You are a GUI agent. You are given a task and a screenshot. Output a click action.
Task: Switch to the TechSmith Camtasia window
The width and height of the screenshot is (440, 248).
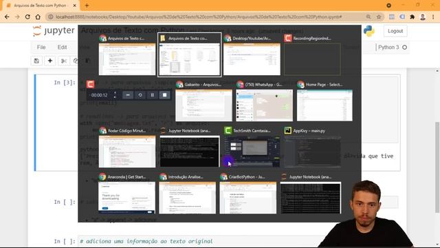click(x=252, y=152)
